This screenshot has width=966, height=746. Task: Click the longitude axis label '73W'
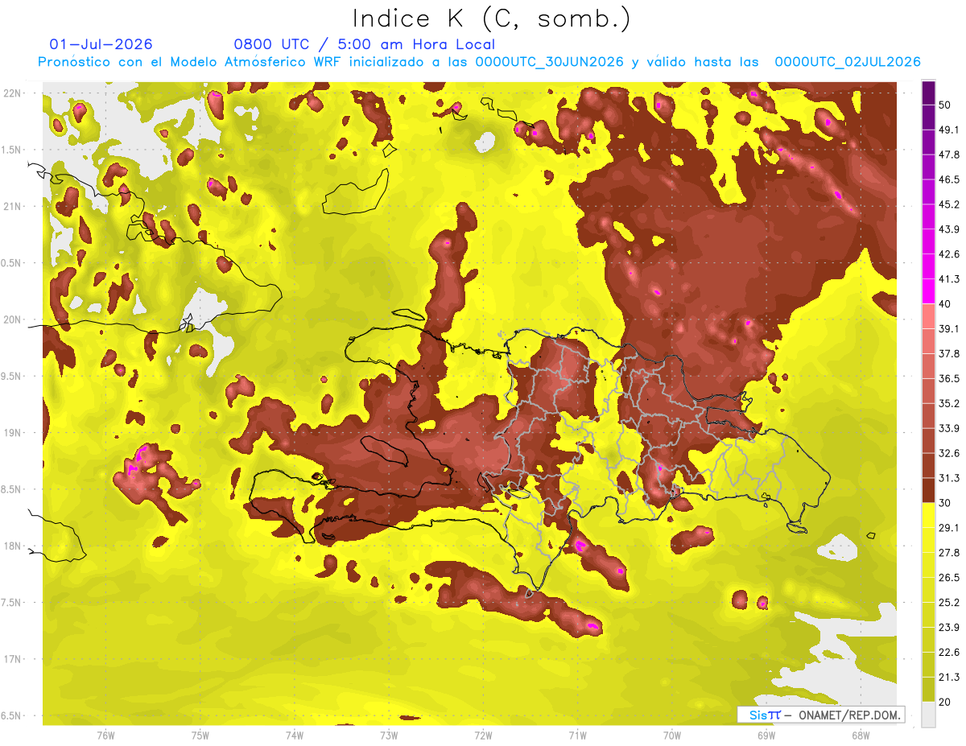pos(389,736)
